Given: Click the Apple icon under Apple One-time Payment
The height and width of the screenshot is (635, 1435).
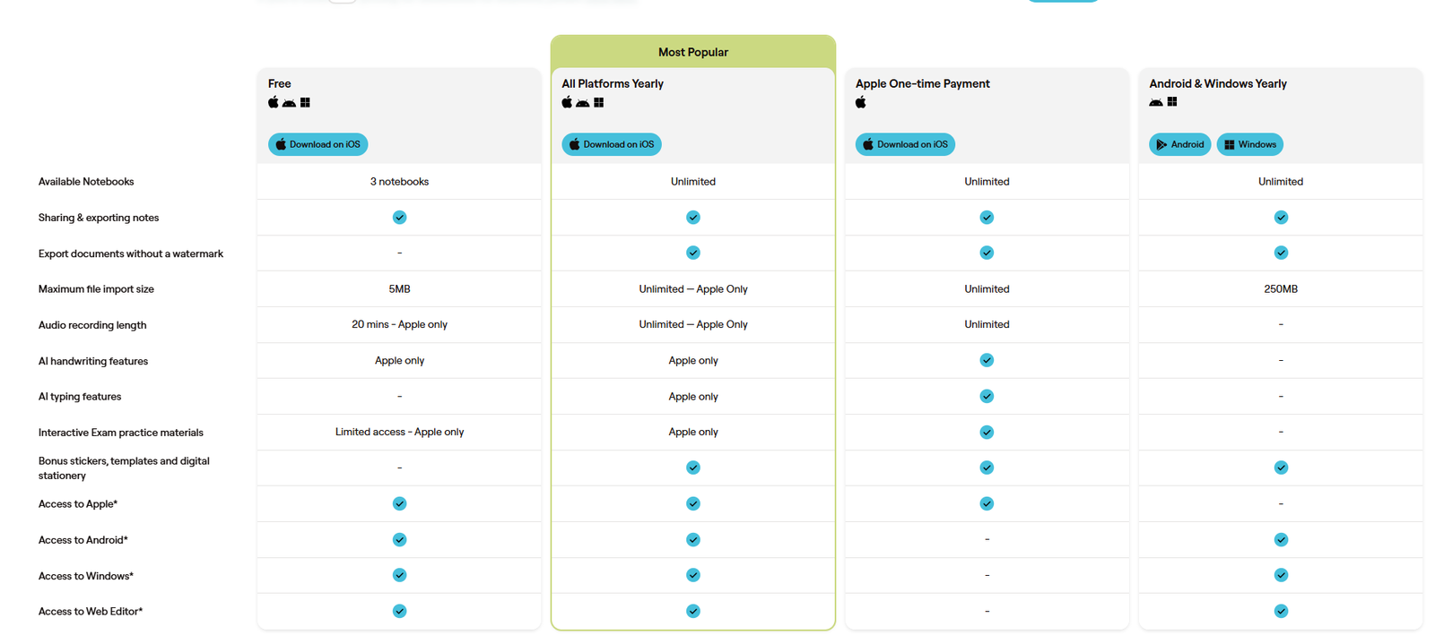Looking at the screenshot, I should [861, 102].
